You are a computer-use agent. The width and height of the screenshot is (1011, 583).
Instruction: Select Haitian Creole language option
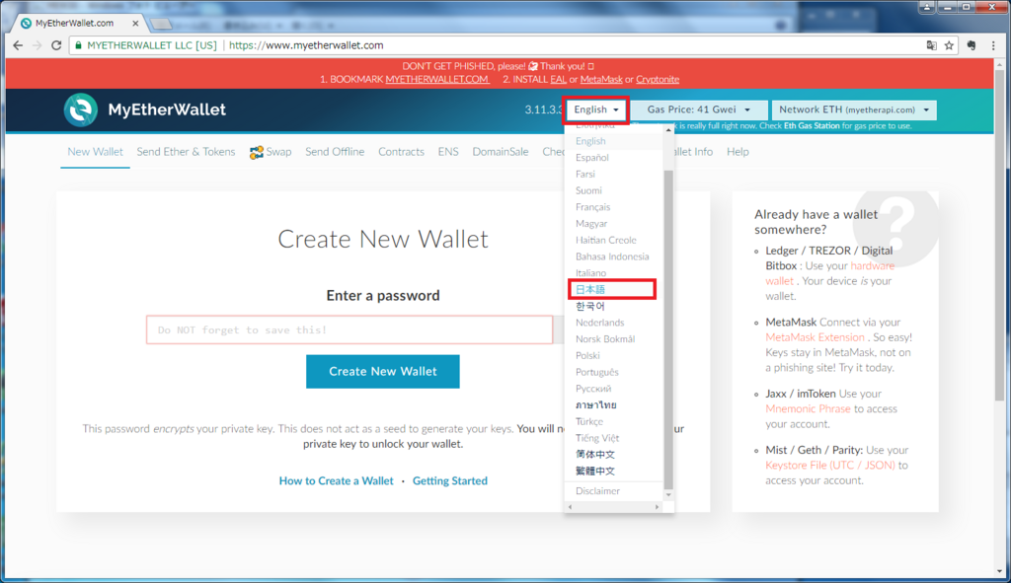coord(606,241)
